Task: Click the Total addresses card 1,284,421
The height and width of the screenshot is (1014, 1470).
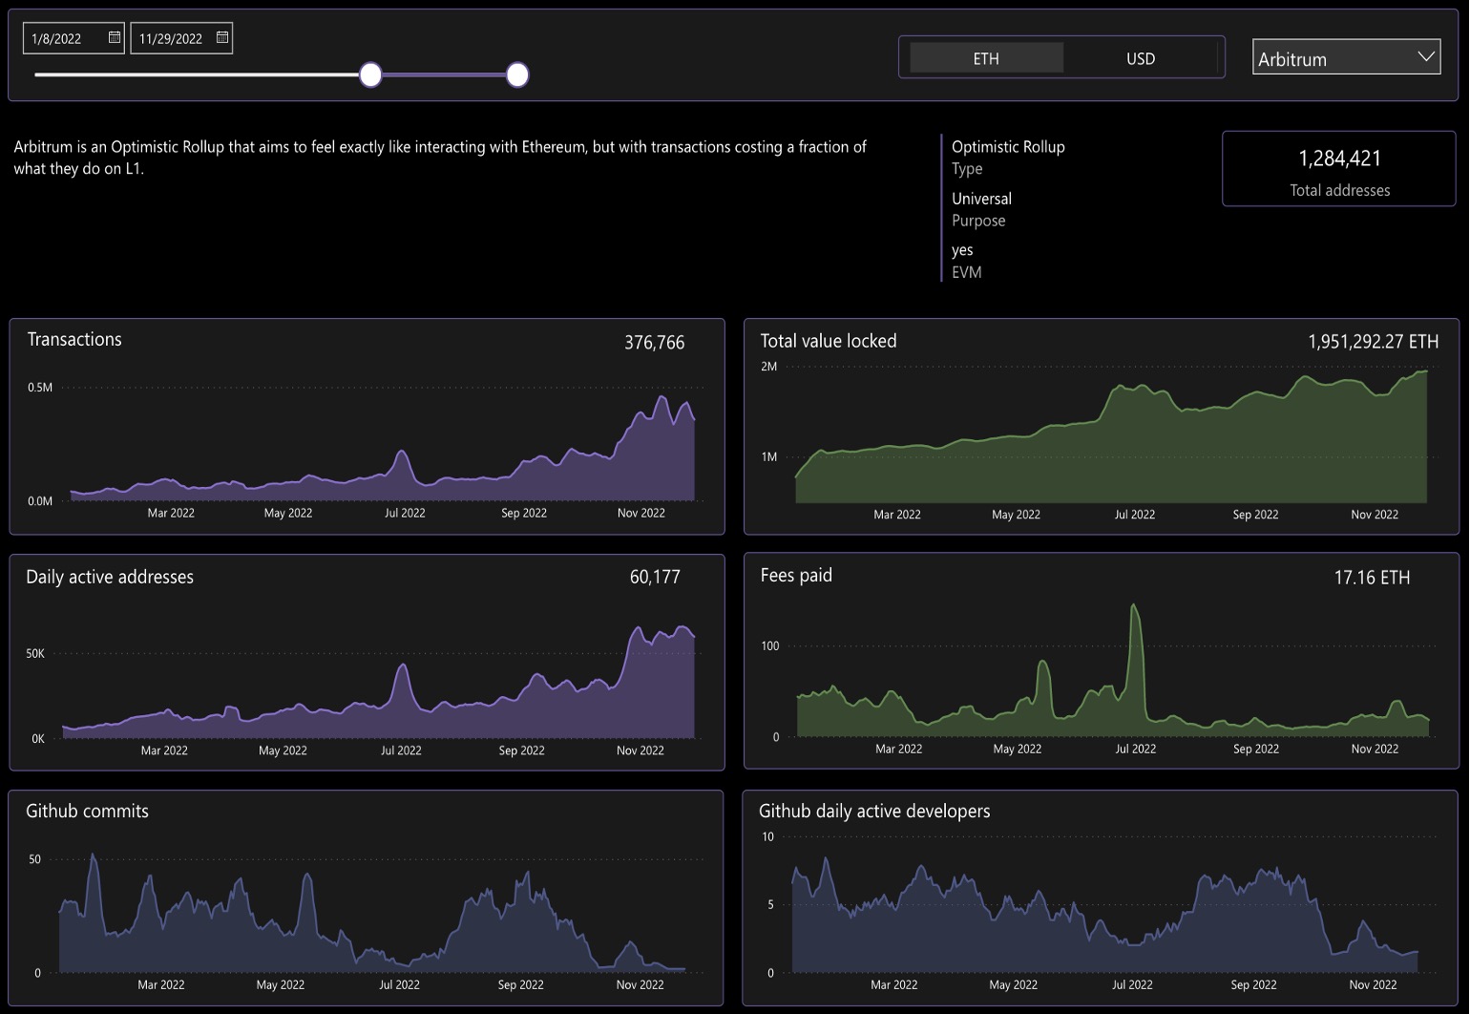Action: pyautogui.click(x=1339, y=169)
